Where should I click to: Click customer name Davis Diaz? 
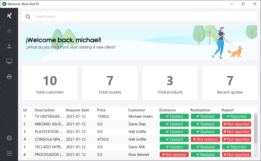137,124
